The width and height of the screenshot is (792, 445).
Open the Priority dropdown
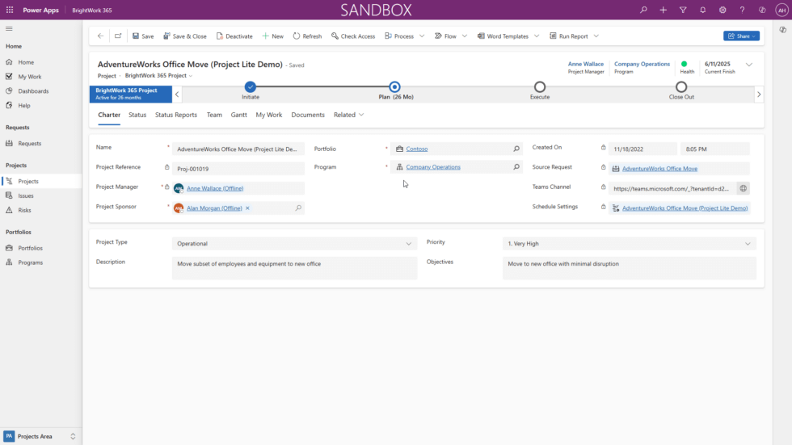(747, 243)
